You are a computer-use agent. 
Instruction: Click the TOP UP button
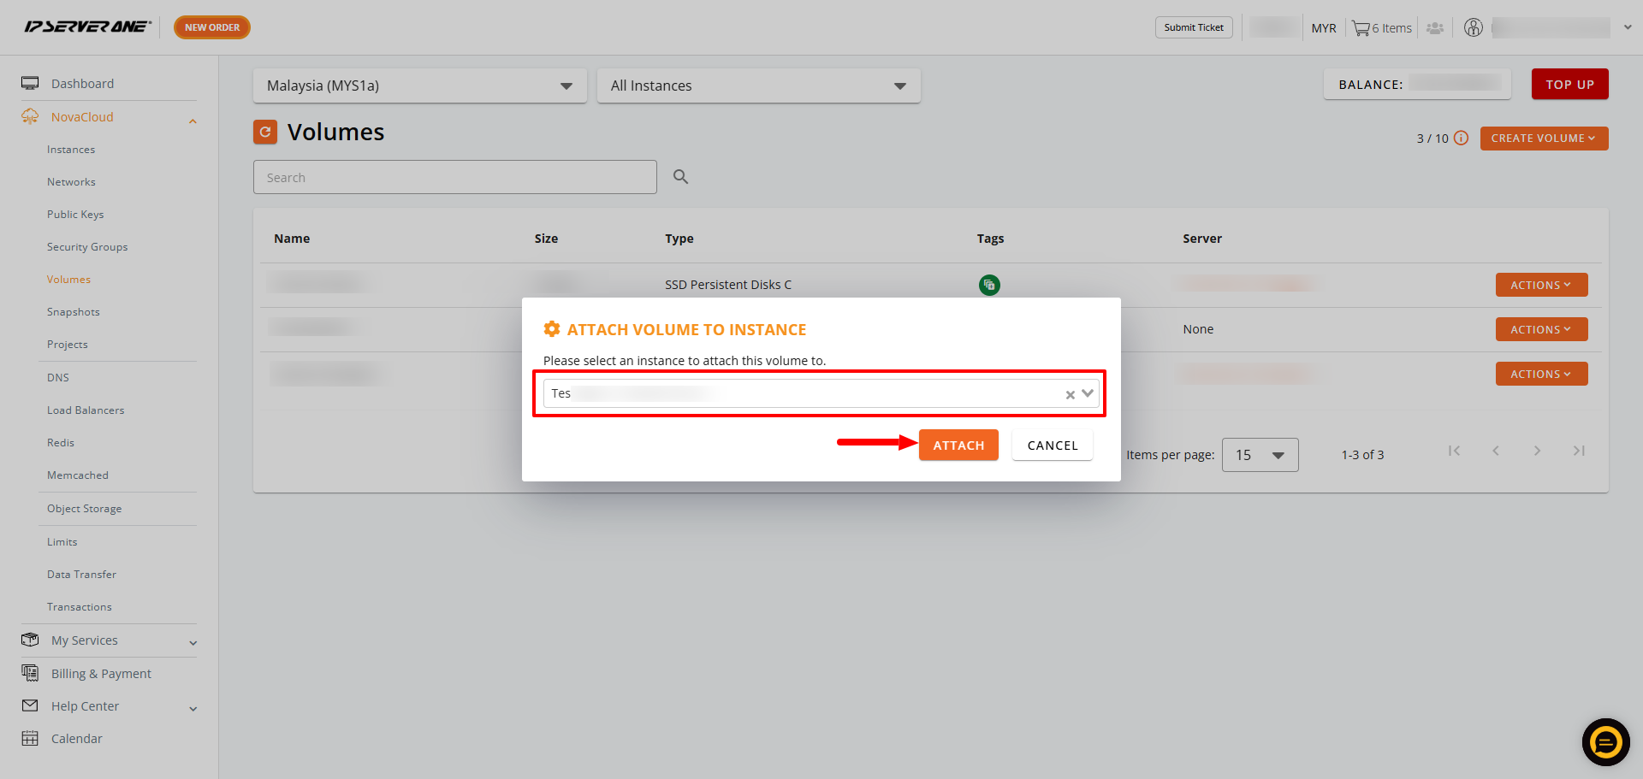tap(1569, 84)
